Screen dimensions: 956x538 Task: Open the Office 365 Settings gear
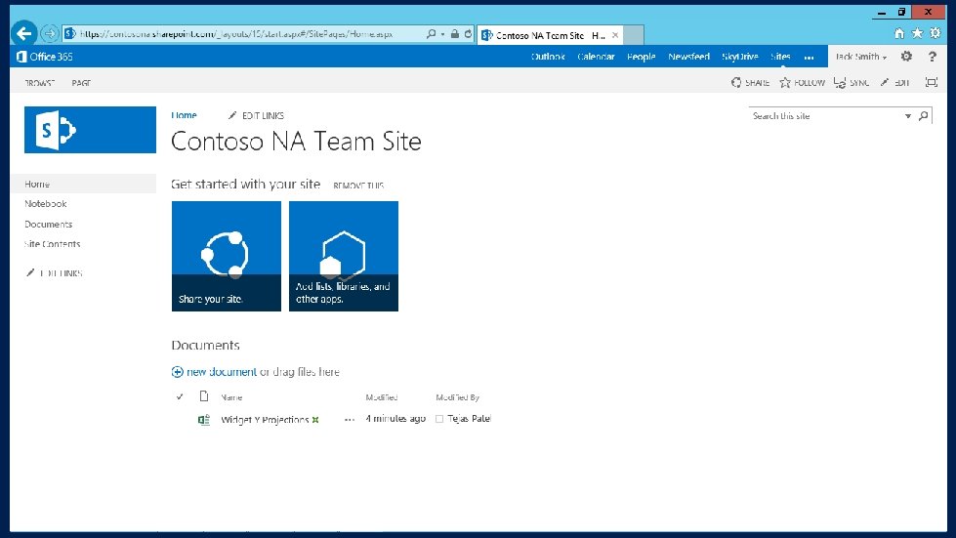pyautogui.click(x=906, y=57)
